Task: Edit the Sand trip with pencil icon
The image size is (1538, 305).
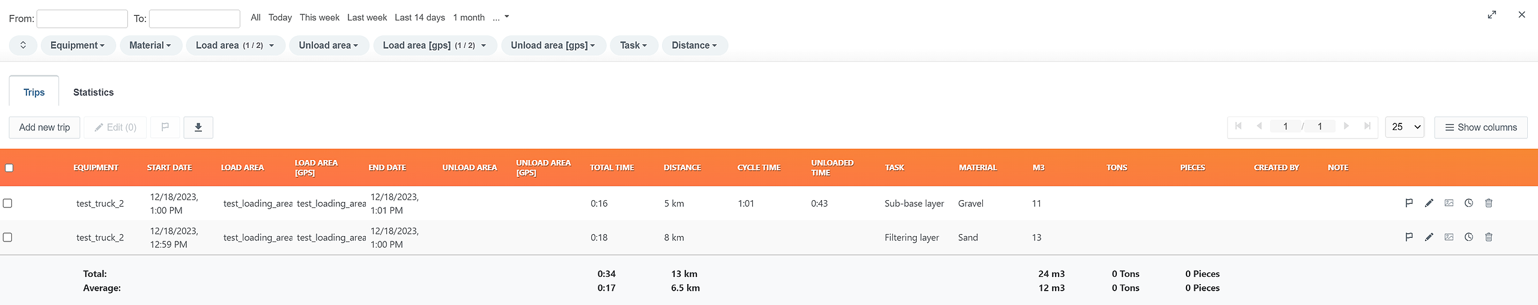Action: (x=1429, y=237)
